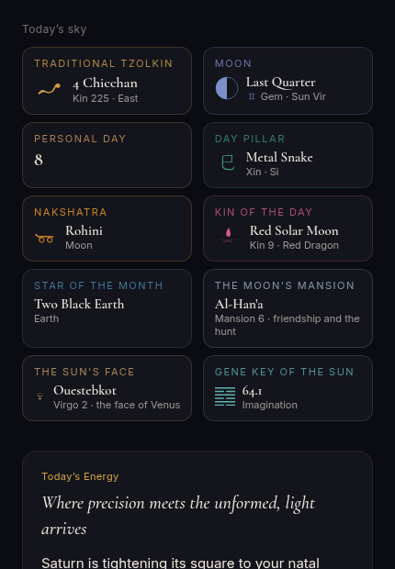The image size is (395, 569).
Task: Click the Rohini chariot icon
Action: [45, 239]
